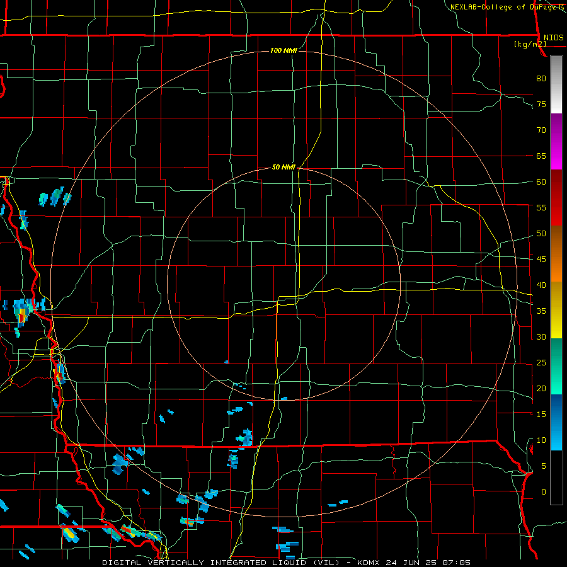Select the 75 value on the color scale

[541, 105]
